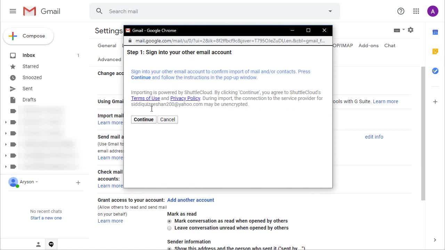
Task: Open the Google apps grid
Action: 416,11
